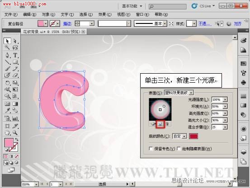Click the pink fill swatch in control bar

pyautogui.click(x=41, y=23)
